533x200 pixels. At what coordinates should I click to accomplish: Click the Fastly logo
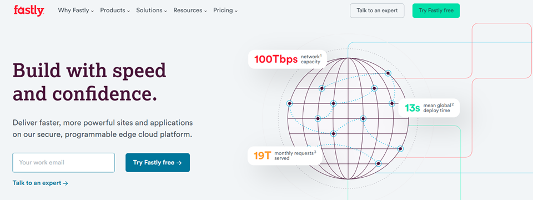[29, 11]
